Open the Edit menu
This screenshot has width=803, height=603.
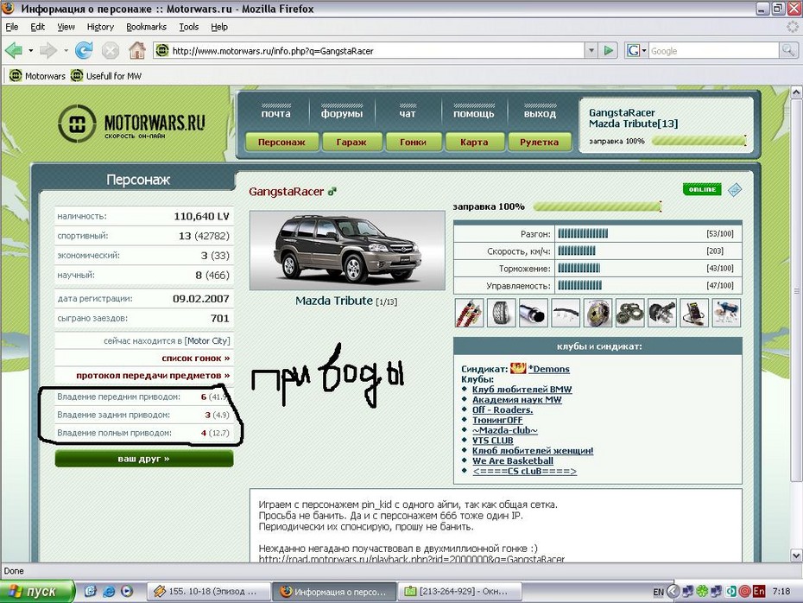pos(37,27)
